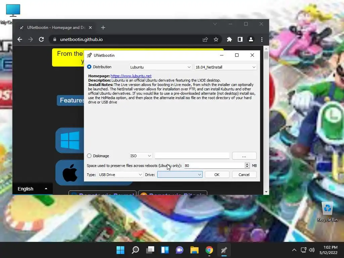Open File Explorer from the taskbar
The height and width of the screenshot is (258, 344).
(x=195, y=250)
